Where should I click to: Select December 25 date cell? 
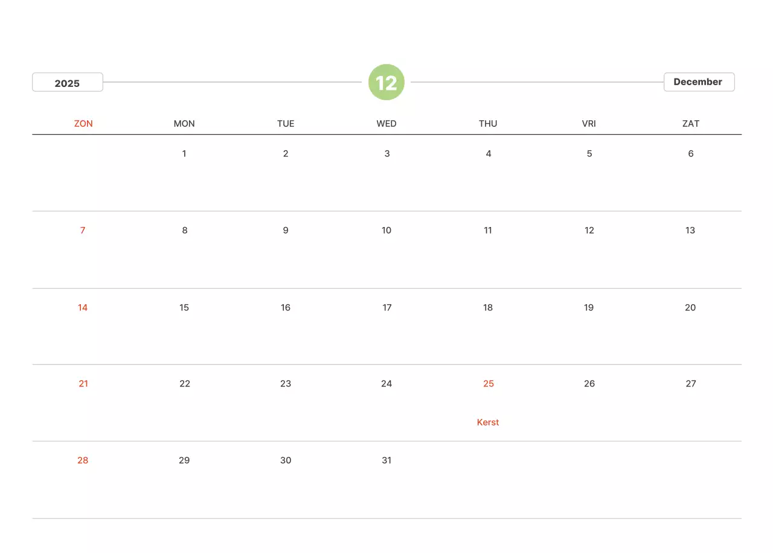click(489, 384)
